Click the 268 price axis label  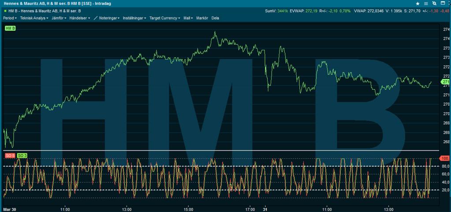click(447, 142)
